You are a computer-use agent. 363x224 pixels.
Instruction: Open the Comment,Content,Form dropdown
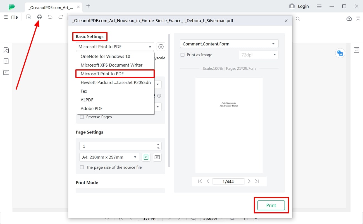coord(229,44)
